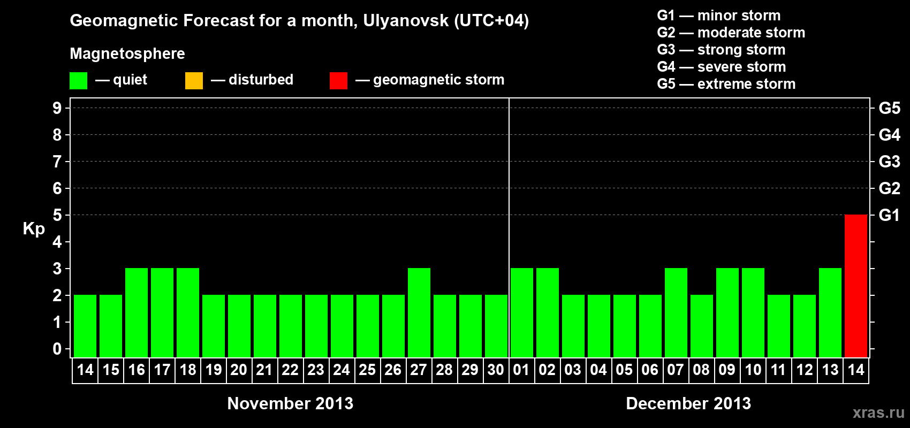Viewport: 910px width, 428px height.
Task: Click date cell 22 under November
Action: (x=291, y=370)
